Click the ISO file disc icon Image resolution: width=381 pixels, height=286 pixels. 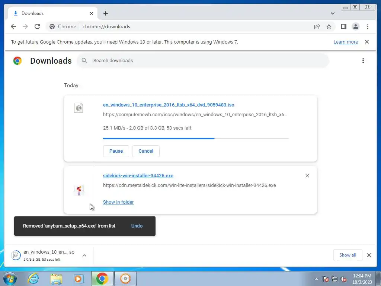79,108
